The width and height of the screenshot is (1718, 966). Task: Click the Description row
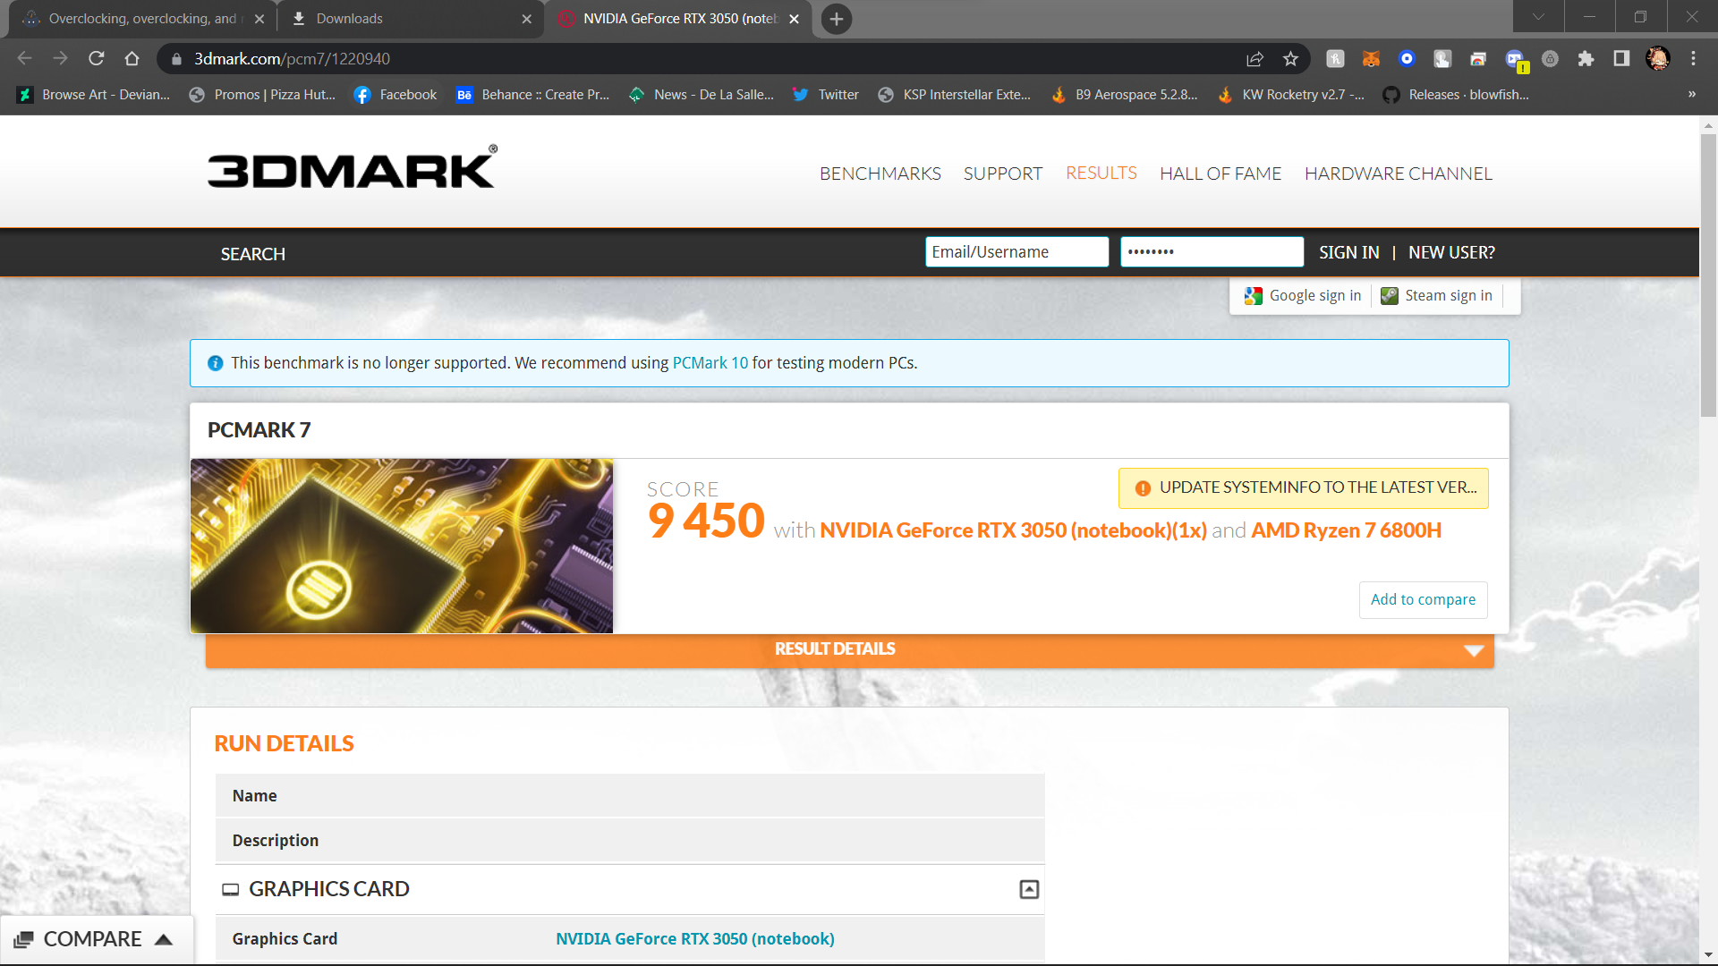[630, 841]
